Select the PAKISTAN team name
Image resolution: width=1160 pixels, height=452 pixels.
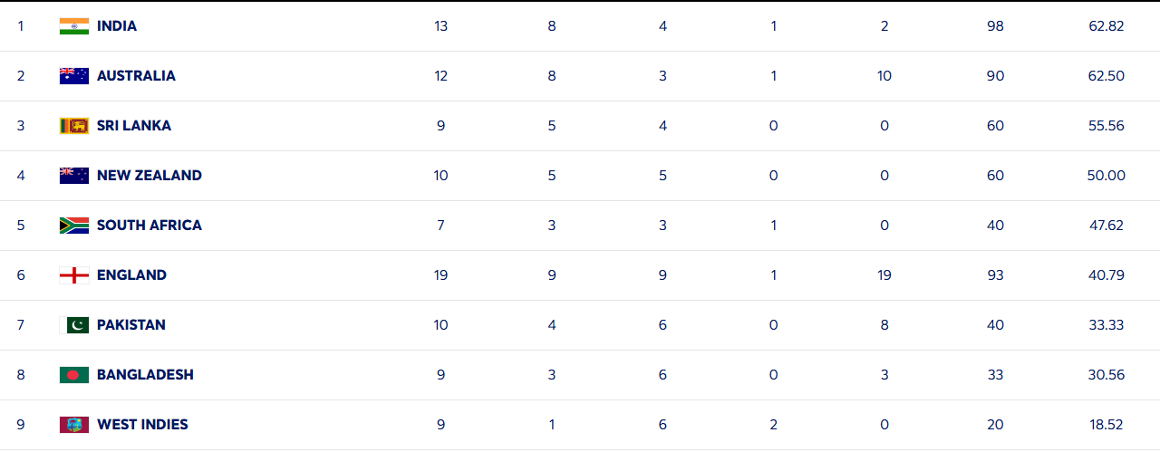tap(131, 325)
